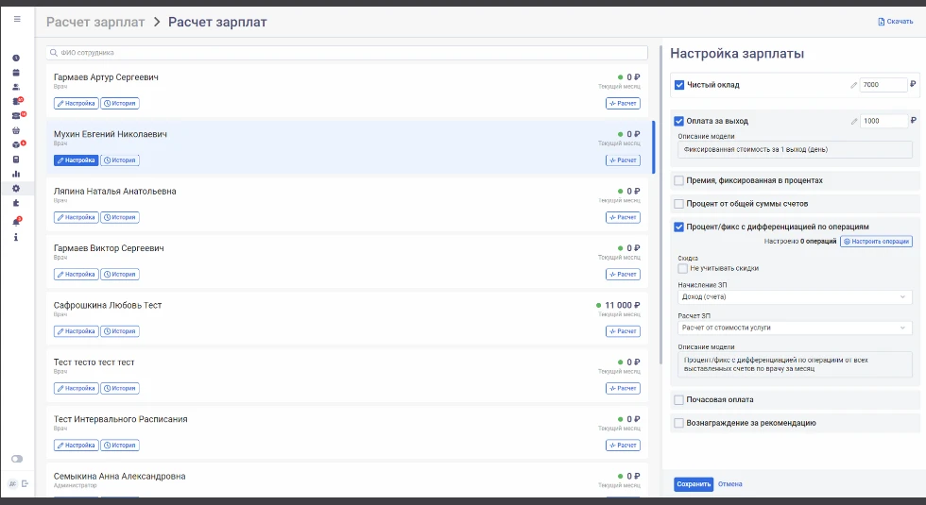This screenshot has height=505, width=926.
Task: Open the Расчет ЗП dropdown
Action: point(795,328)
